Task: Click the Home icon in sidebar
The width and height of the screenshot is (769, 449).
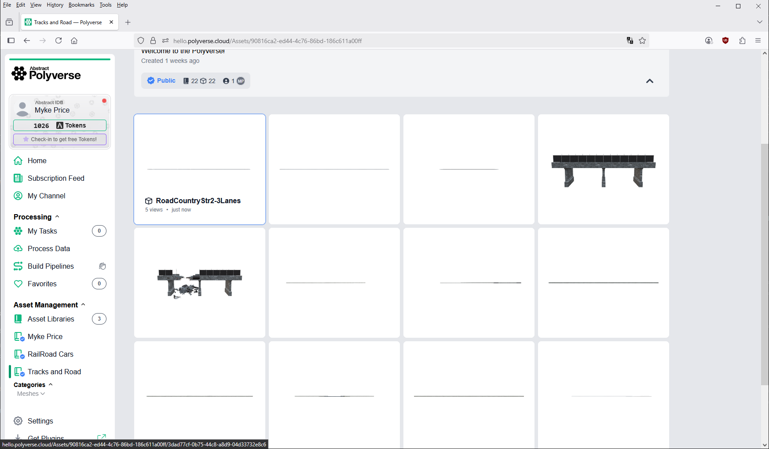Action: pyautogui.click(x=18, y=161)
